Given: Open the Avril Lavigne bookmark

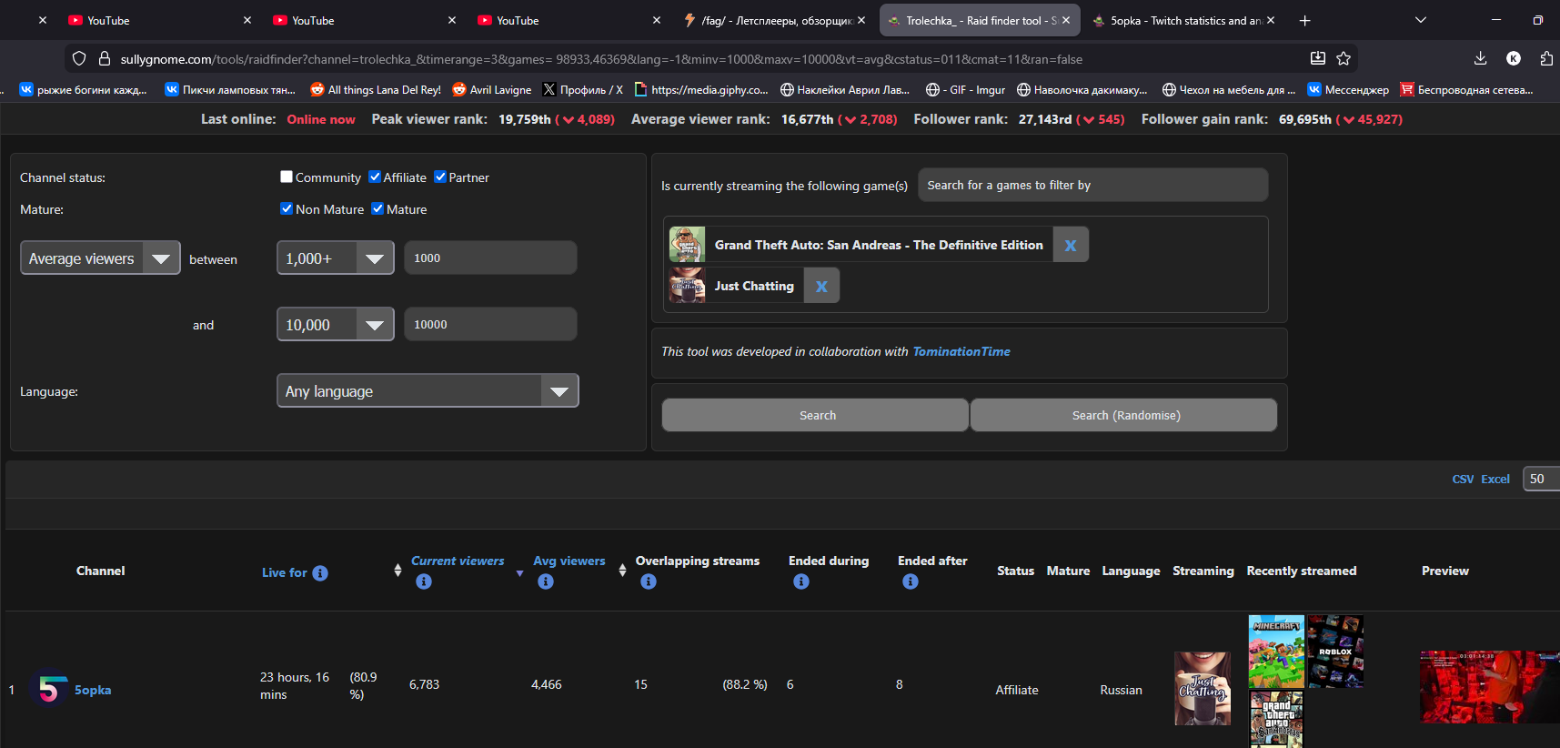Looking at the screenshot, I should (492, 89).
